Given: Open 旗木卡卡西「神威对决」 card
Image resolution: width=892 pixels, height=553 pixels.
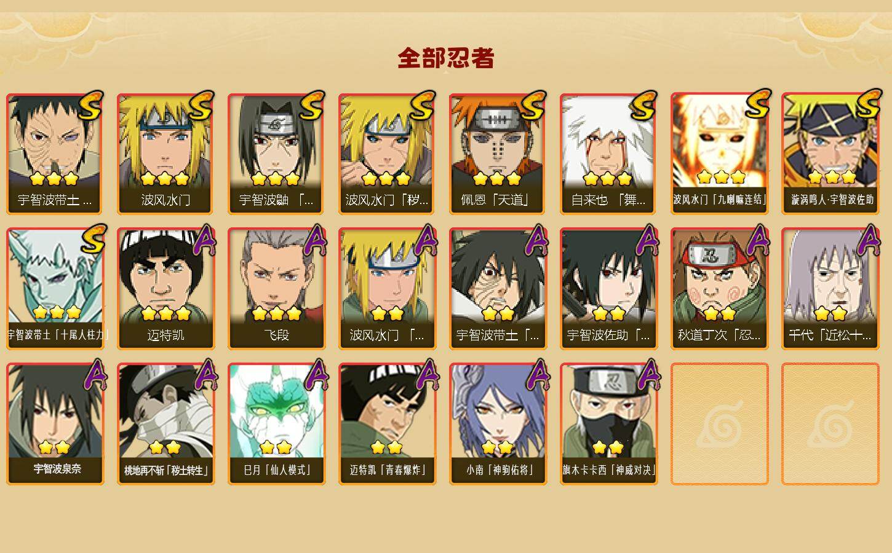Looking at the screenshot, I should (608, 424).
